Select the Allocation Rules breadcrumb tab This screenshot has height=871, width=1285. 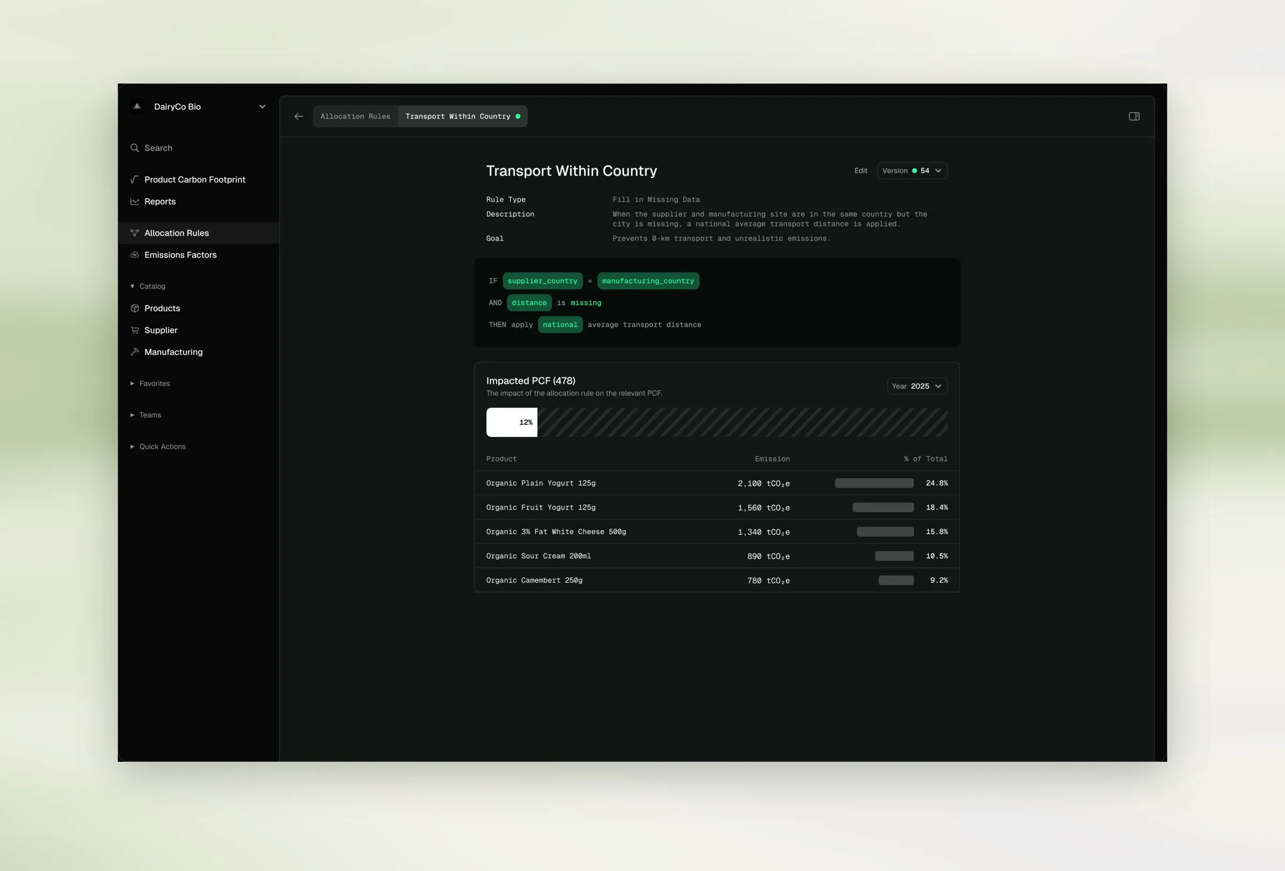point(356,116)
